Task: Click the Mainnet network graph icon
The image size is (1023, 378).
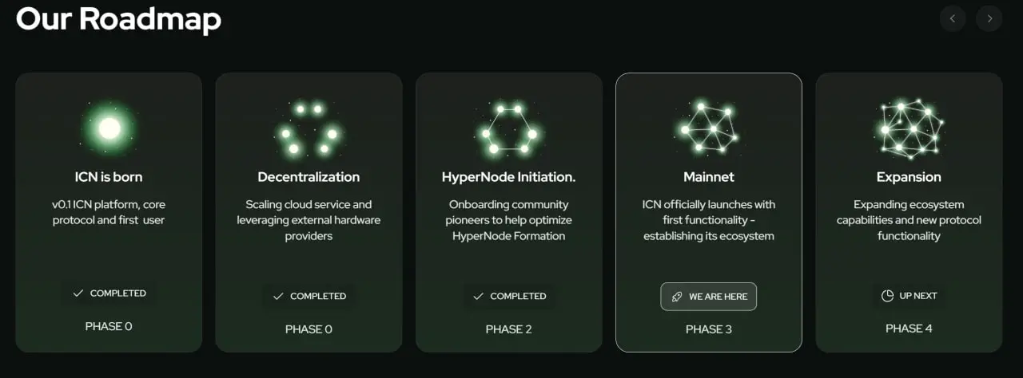Action: pyautogui.click(x=709, y=128)
